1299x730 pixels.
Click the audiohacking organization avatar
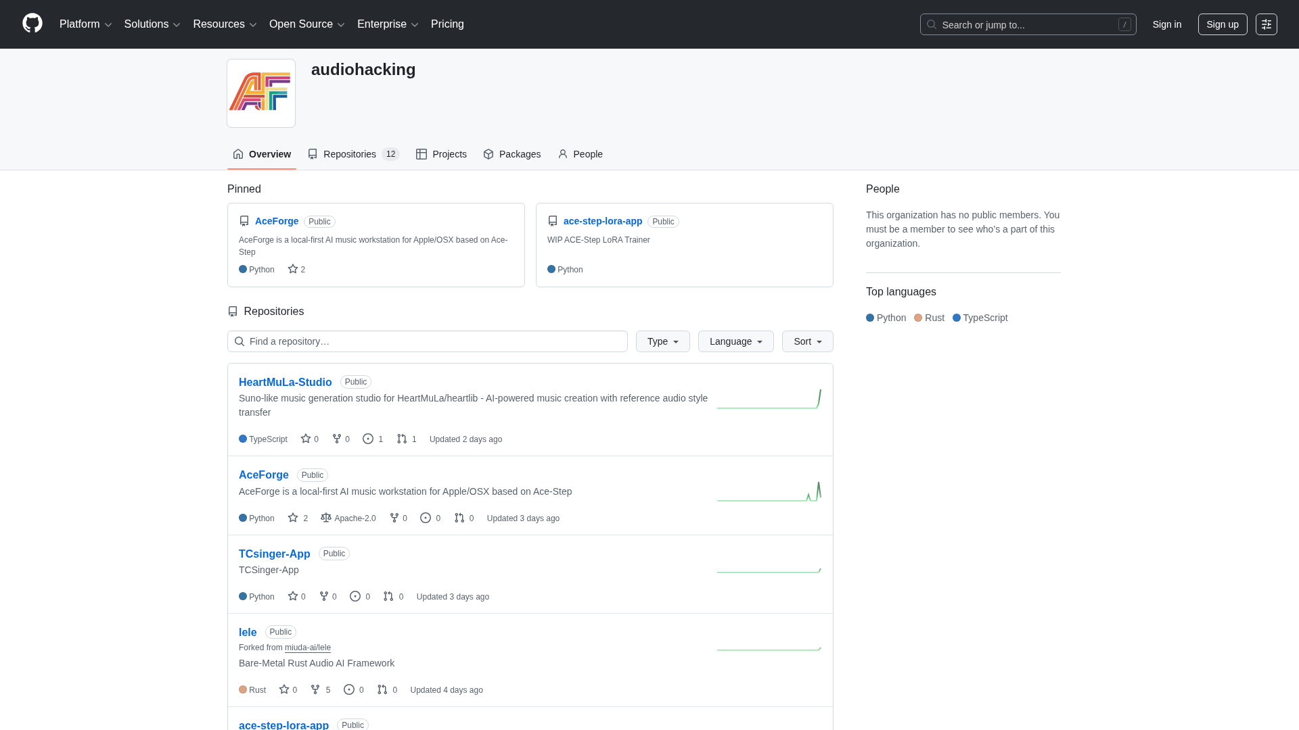[261, 93]
